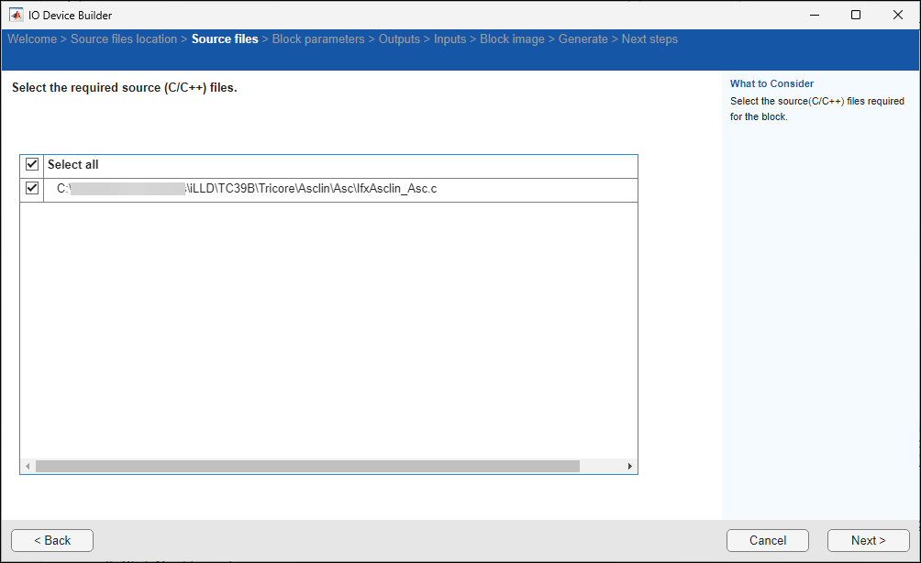Jump to the Block parameters step

tap(318, 39)
